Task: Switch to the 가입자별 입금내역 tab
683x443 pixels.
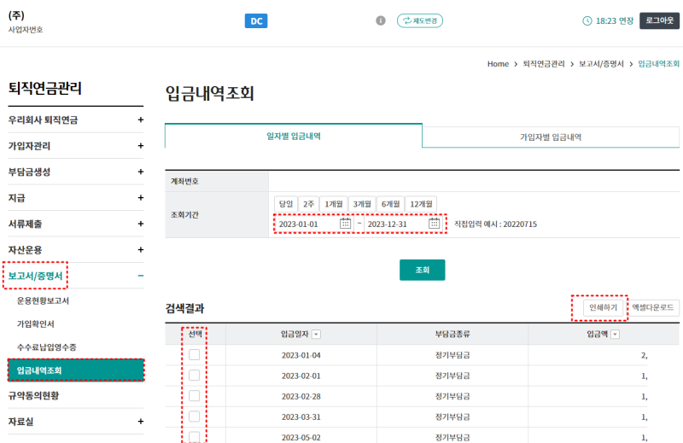Action: tap(551, 137)
